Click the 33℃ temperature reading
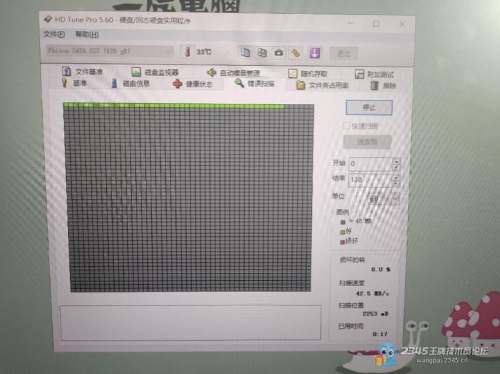The height and width of the screenshot is (374, 500). pos(204,52)
